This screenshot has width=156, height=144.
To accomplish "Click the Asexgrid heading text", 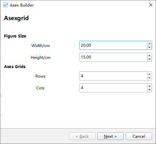I will 16,18.
